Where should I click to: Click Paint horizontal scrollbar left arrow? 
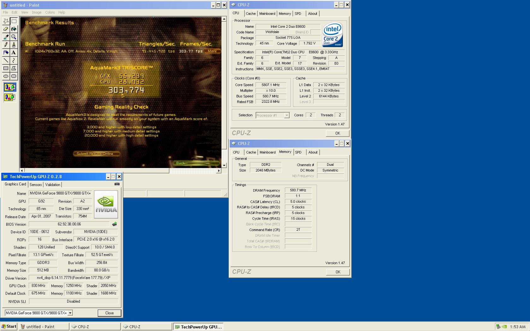pyautogui.click(x=22, y=171)
